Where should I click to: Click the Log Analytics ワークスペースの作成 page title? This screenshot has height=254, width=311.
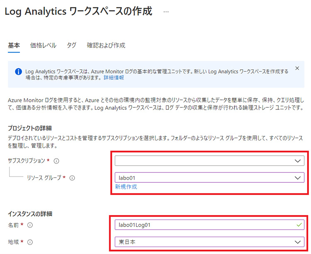point(78,12)
